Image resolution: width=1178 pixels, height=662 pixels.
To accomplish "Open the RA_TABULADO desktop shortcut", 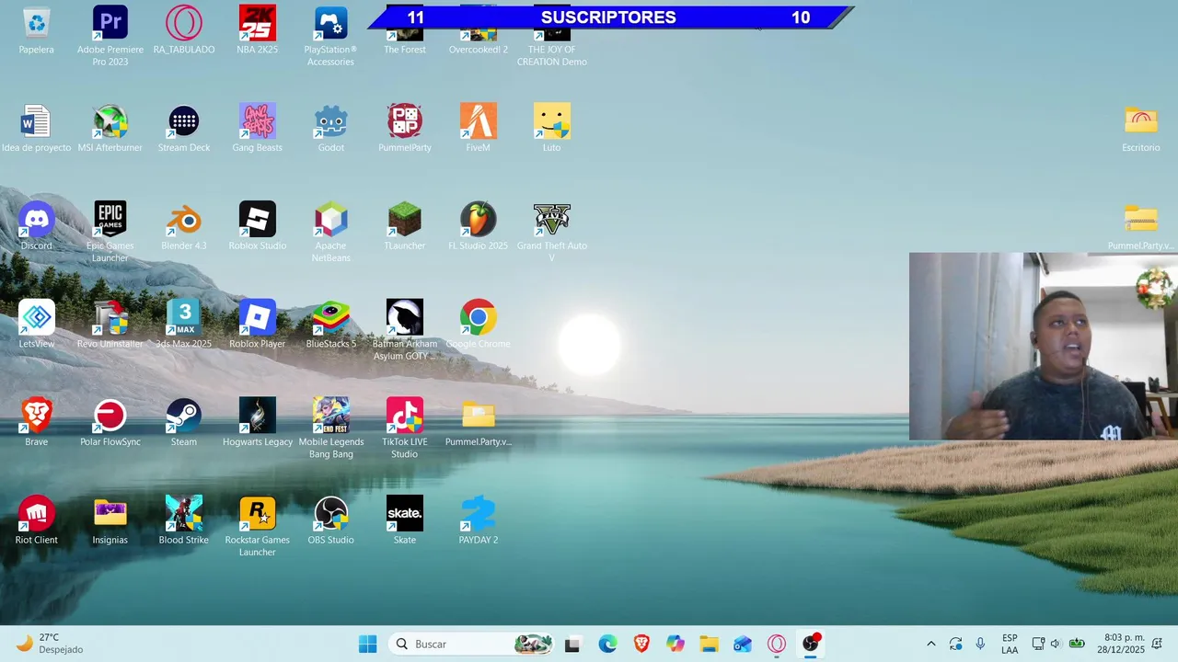I will coord(184,23).
